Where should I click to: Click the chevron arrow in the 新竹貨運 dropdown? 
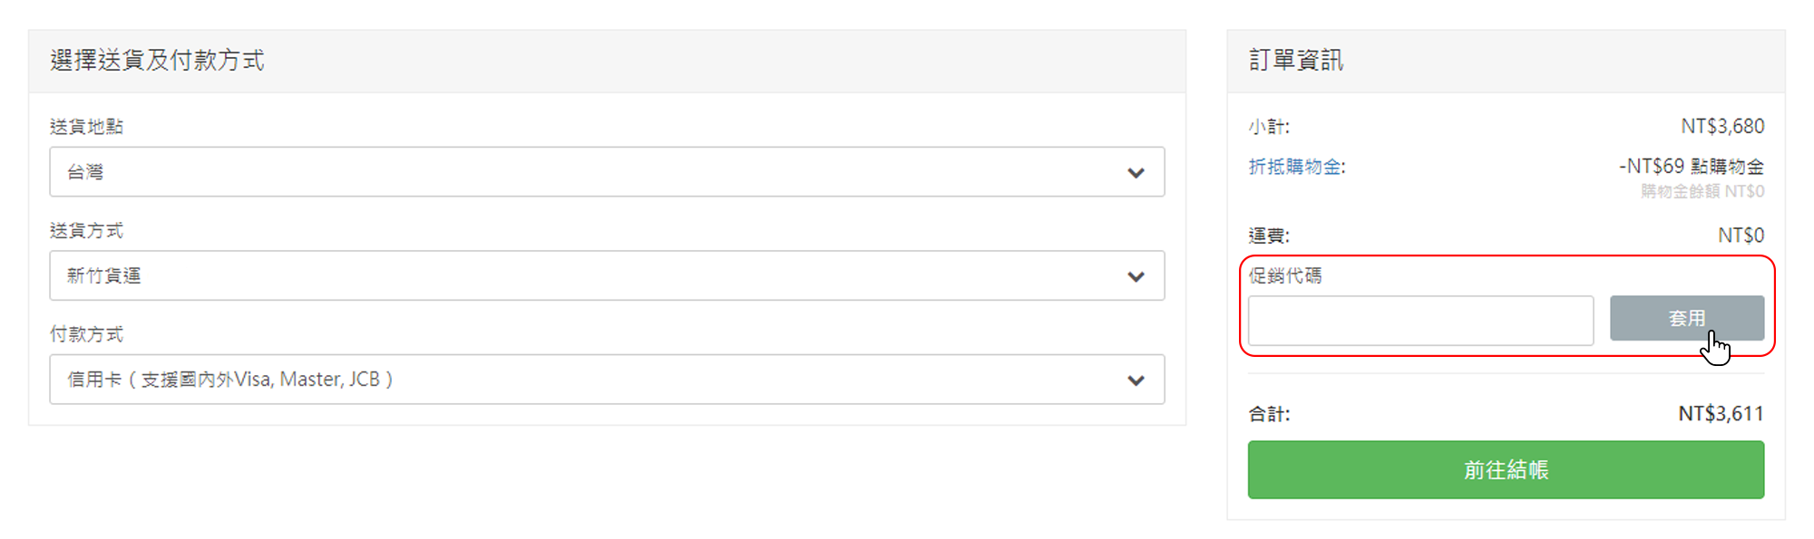1136,276
